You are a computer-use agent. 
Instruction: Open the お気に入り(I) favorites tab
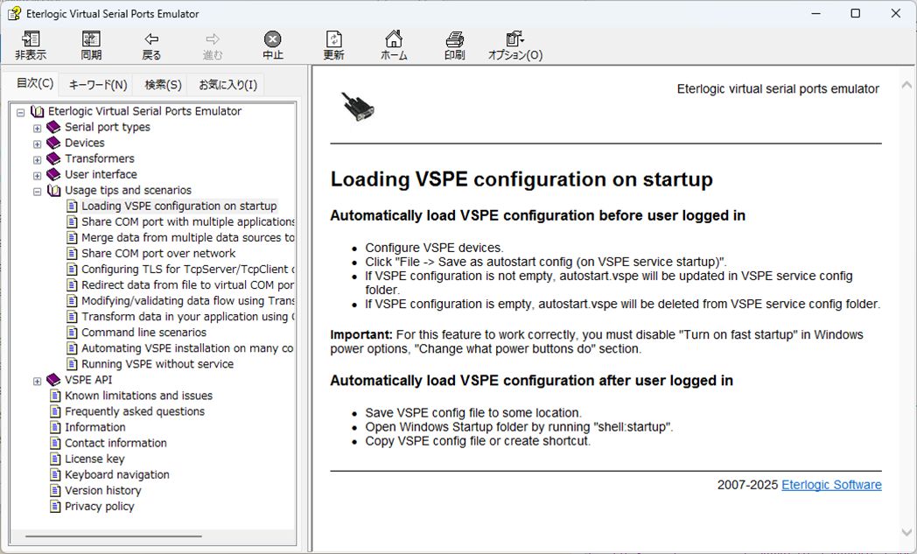click(227, 85)
